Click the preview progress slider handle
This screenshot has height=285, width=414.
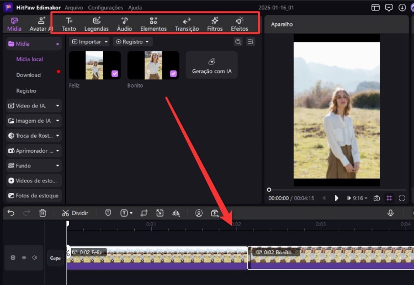coord(269,190)
